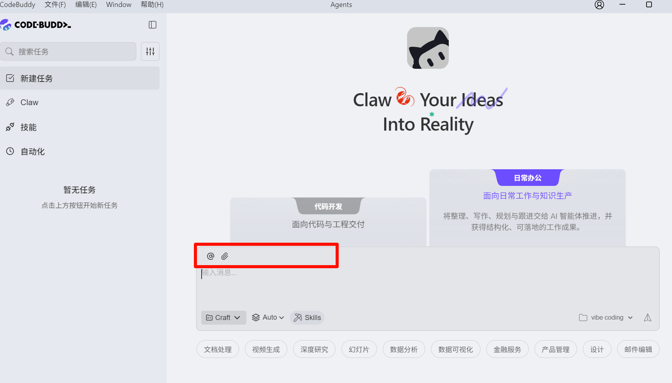This screenshot has height=383, width=672.
Task: Expand the Craft mode dropdown
Action: [x=224, y=318]
